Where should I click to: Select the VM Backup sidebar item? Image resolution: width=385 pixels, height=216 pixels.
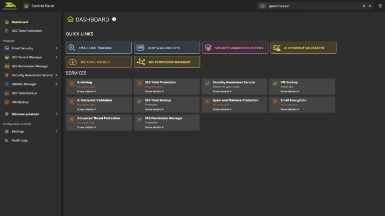pos(20,102)
